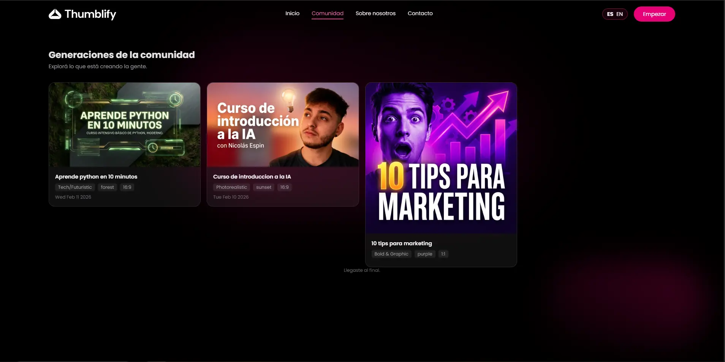Screen dimensions: 725x362
Task: Click the 1:1 ratio tag on marketing card
Action: tap(443, 254)
